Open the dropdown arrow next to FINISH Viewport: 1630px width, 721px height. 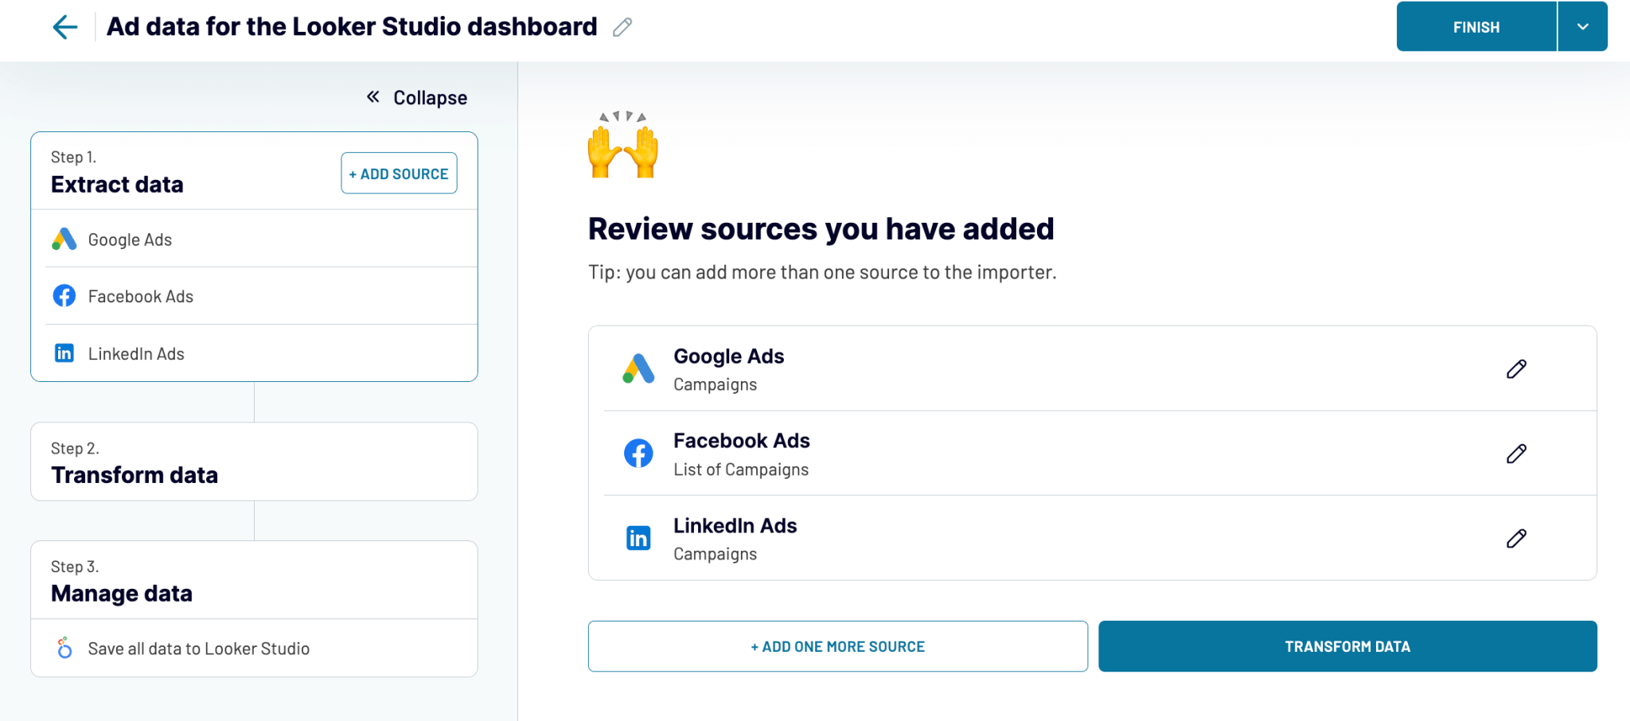click(1583, 26)
